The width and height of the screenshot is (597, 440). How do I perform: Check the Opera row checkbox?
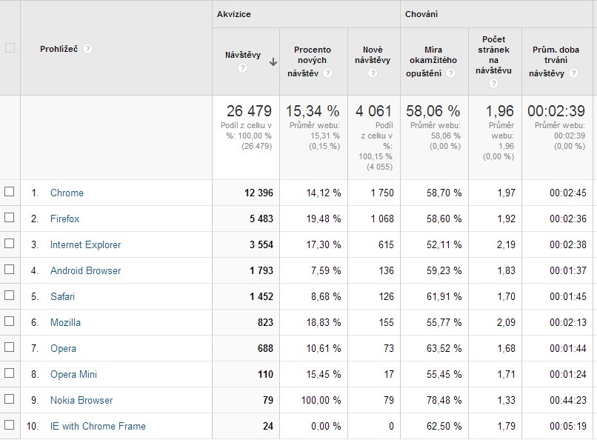[x=9, y=347]
